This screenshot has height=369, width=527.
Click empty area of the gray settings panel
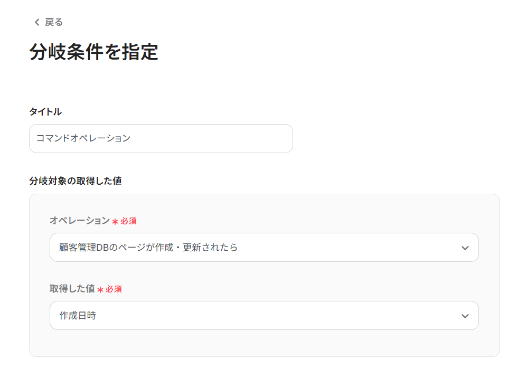pos(317,342)
